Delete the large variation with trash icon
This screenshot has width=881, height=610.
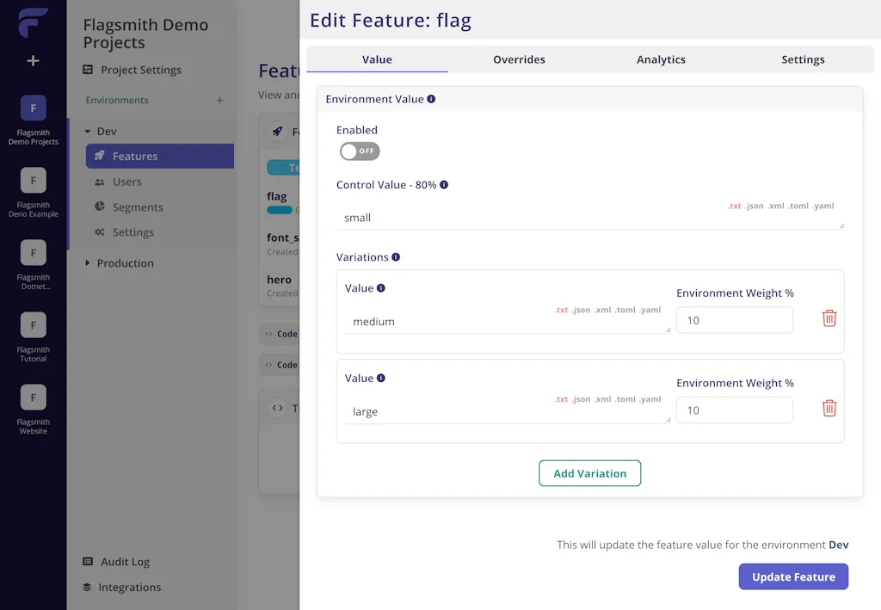coord(829,408)
